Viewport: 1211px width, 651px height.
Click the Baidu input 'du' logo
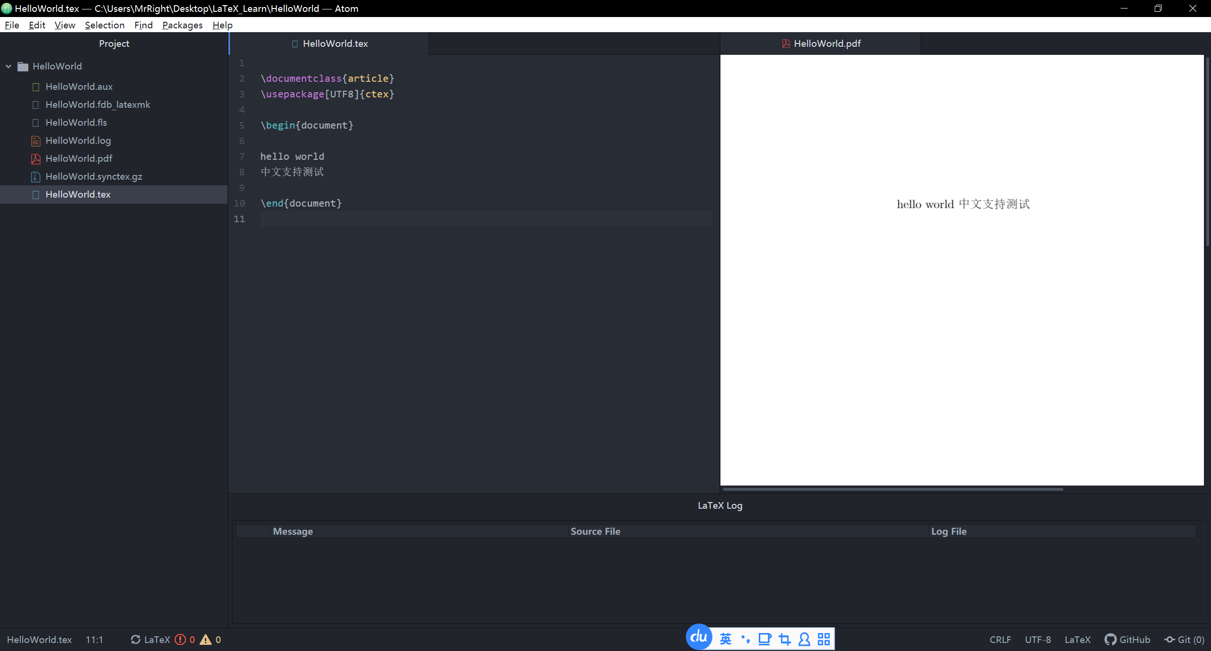pyautogui.click(x=699, y=637)
